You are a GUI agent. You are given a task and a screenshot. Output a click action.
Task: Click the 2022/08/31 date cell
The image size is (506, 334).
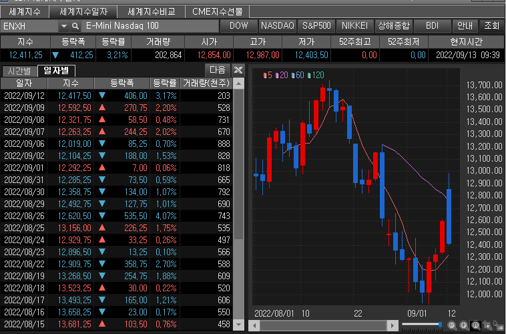(24, 180)
